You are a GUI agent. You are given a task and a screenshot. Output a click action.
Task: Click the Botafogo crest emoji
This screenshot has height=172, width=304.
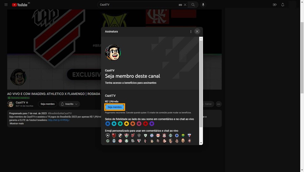point(108,135)
